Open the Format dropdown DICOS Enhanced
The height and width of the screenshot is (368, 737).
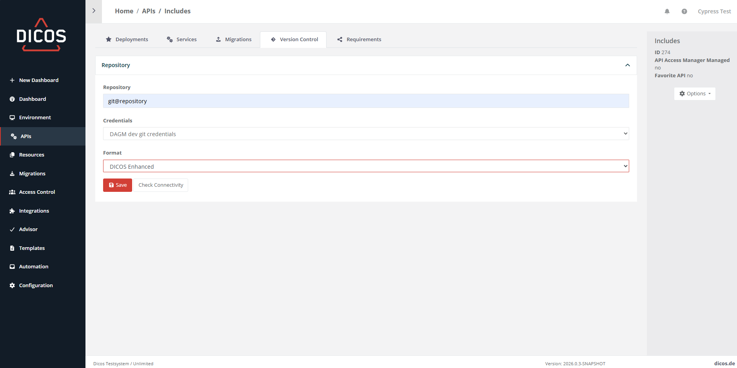pos(366,166)
